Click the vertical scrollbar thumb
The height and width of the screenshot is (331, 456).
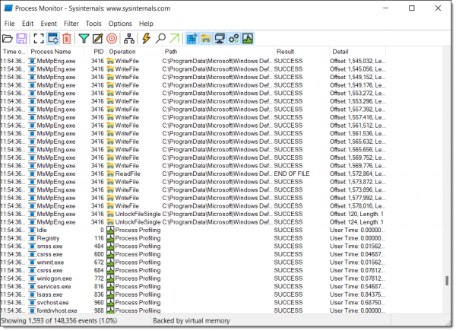tap(447, 281)
